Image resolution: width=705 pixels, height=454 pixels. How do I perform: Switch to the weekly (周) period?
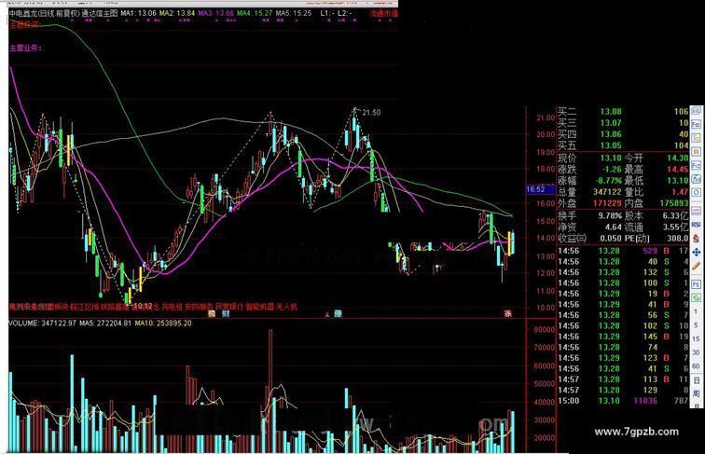(696, 393)
